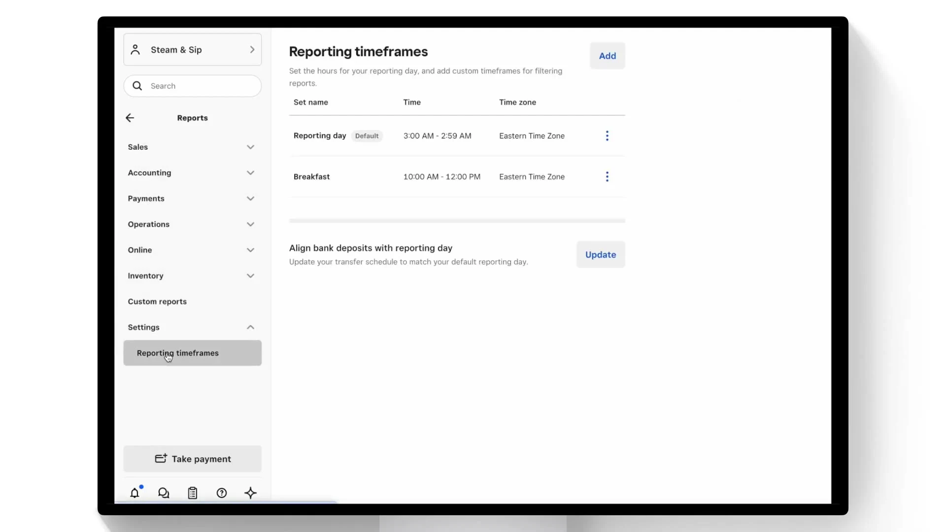Select Reporting timeframes in the sidebar
The image size is (946, 532).
point(192,353)
